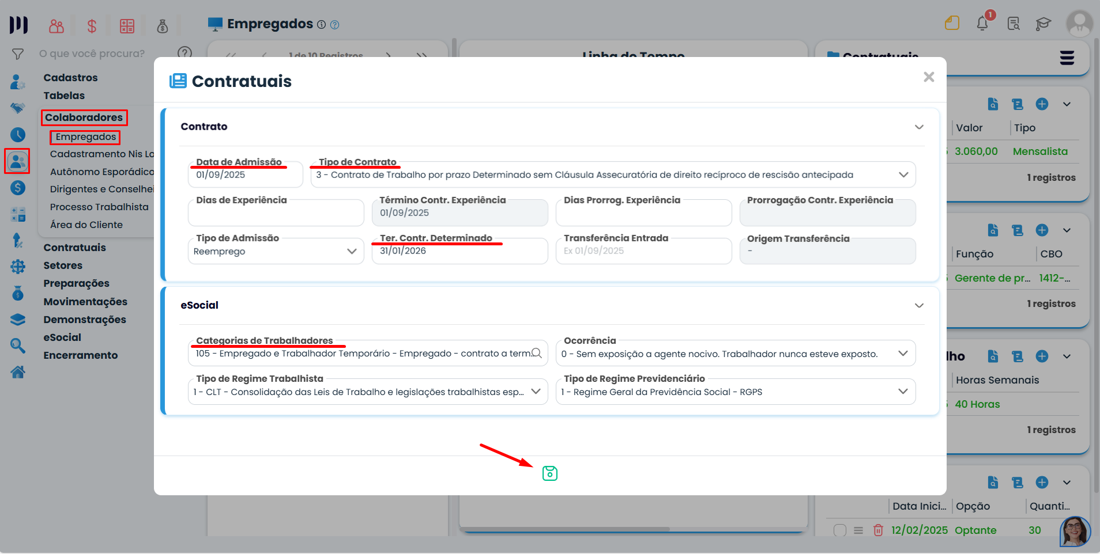The image size is (1100, 554).
Task: Add a record in the Horas Semanais card
Action: click(x=1042, y=356)
